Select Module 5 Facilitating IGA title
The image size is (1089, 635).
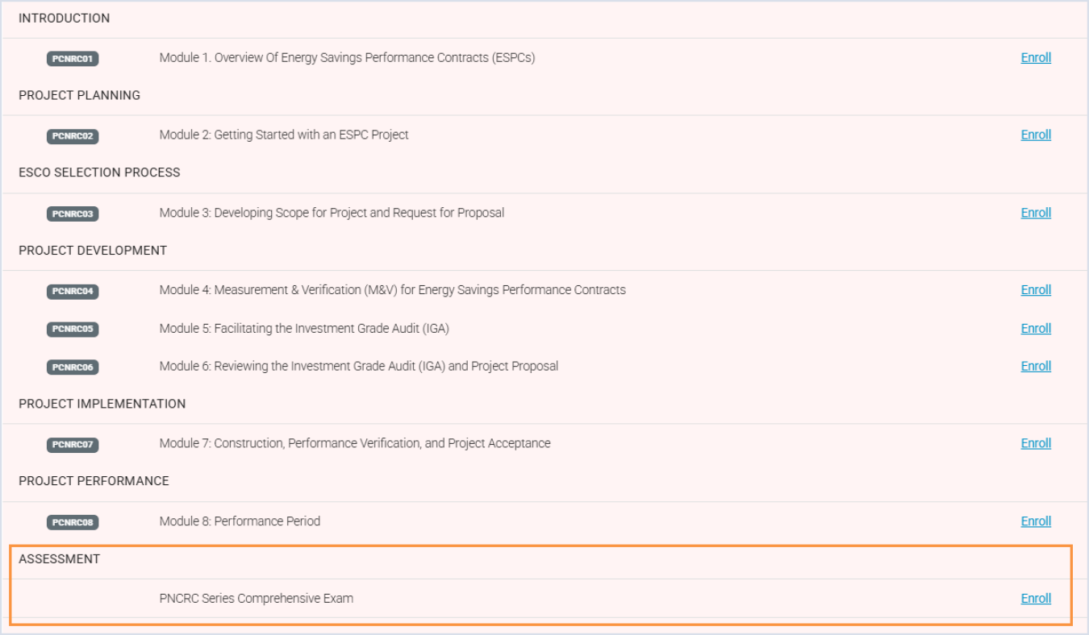304,329
